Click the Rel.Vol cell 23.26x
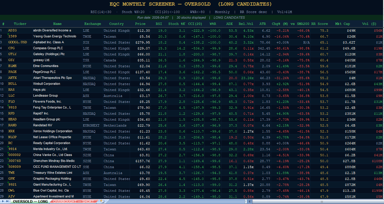This screenshot has height=204, width=384. pos(246,78)
